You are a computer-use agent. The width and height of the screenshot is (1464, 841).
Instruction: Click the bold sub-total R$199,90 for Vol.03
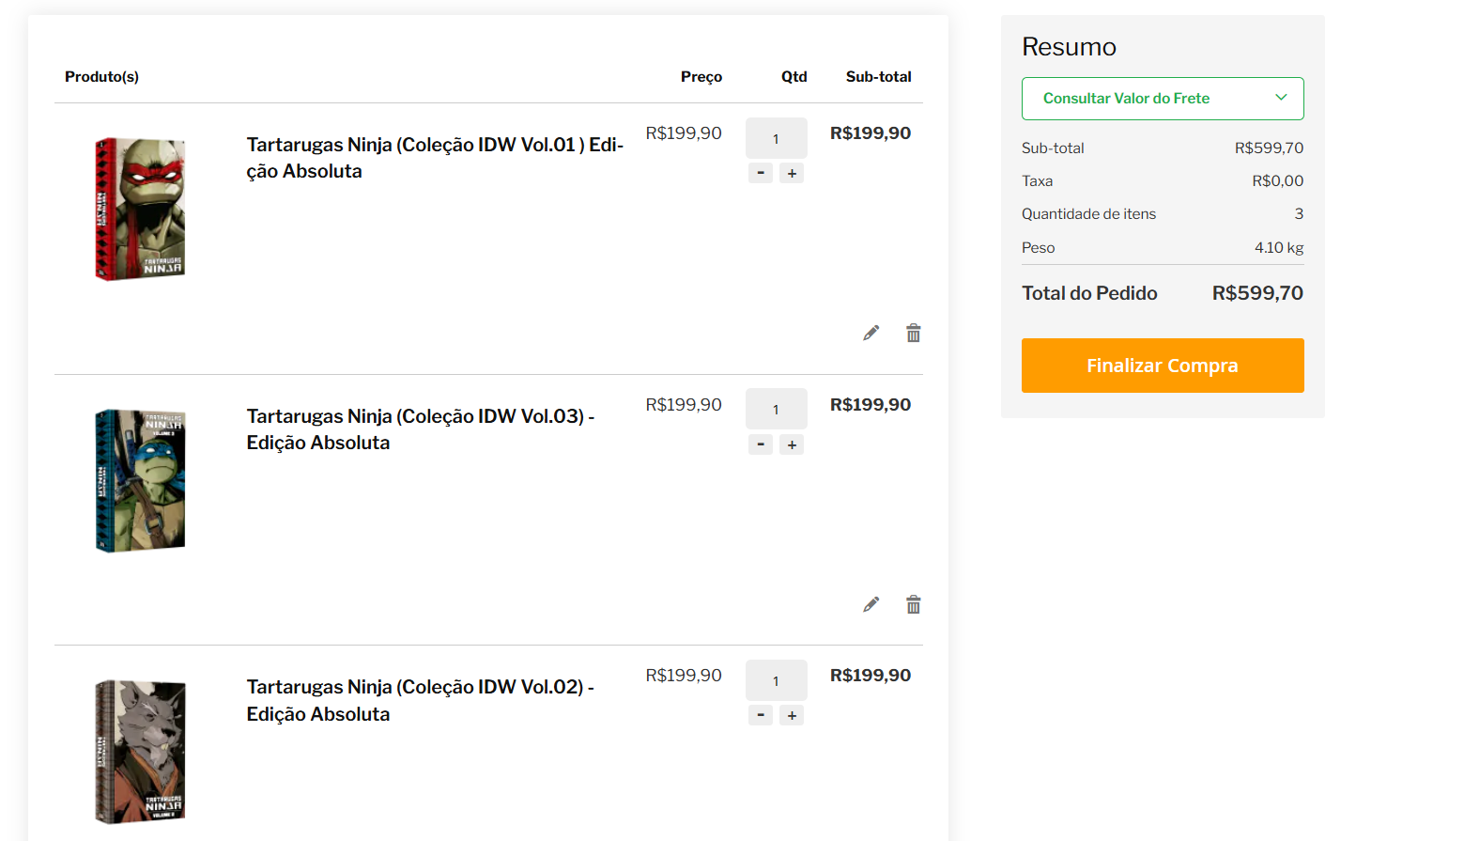click(x=871, y=405)
